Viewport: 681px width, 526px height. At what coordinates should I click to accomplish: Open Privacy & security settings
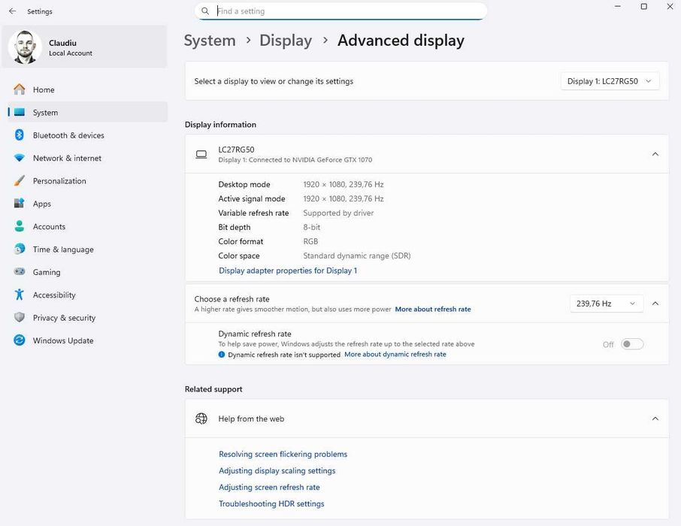(x=87, y=318)
